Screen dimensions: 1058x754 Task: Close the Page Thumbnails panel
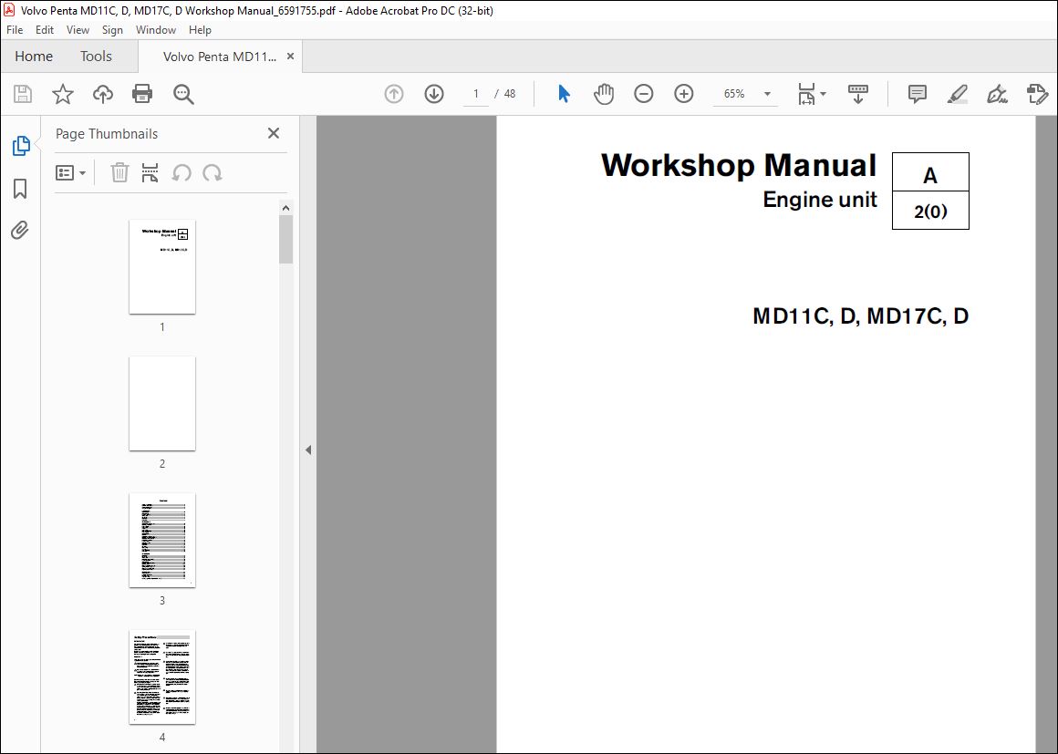coord(274,133)
